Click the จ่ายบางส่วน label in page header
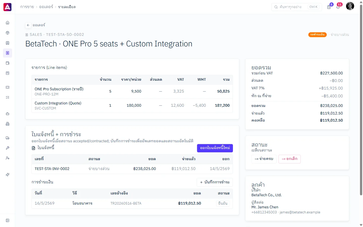Screen dimensions: 363x227 click(x=340, y=35)
